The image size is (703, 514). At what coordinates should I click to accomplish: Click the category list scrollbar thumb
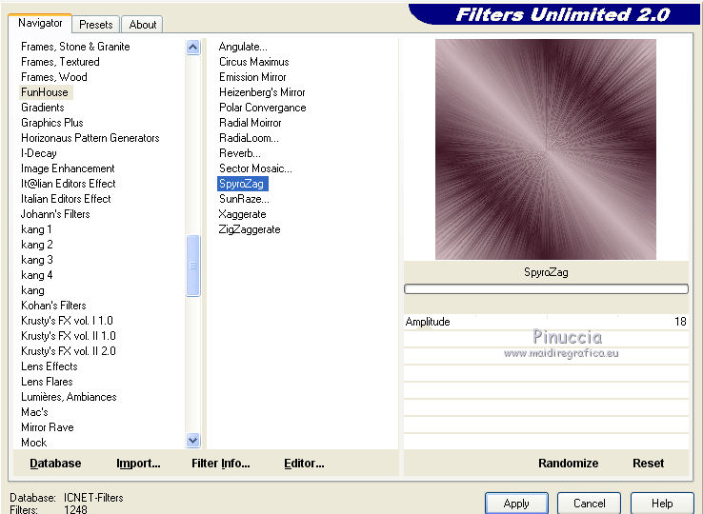[192, 266]
